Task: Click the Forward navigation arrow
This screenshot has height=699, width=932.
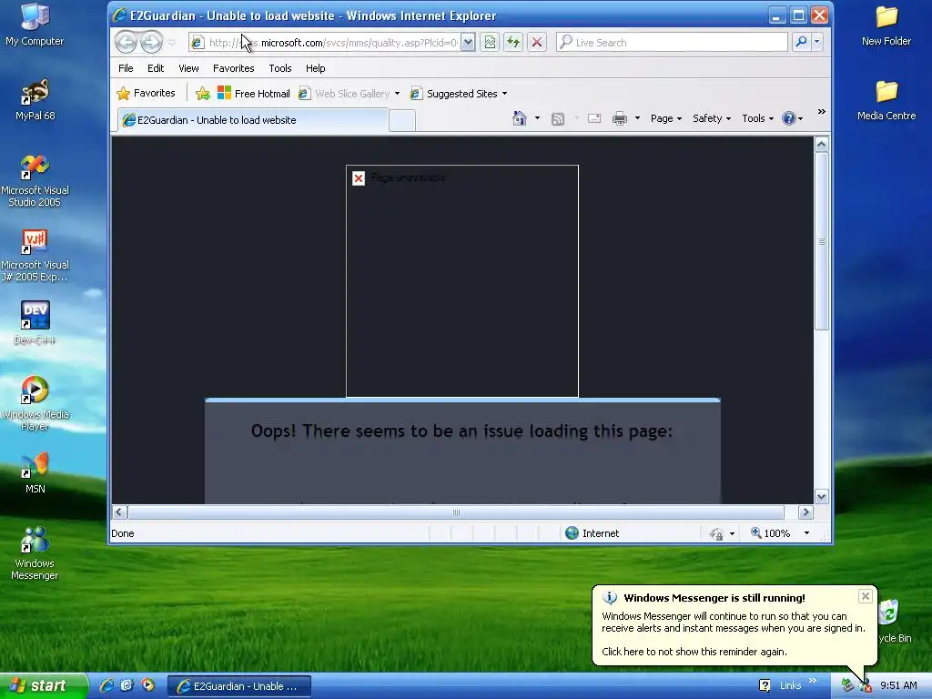Action: click(151, 42)
